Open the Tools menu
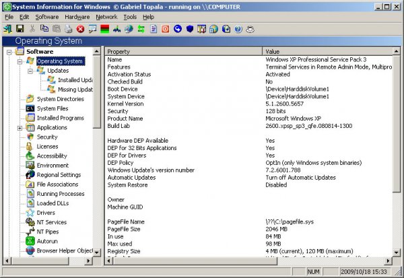404x278 pixels. 130,16
